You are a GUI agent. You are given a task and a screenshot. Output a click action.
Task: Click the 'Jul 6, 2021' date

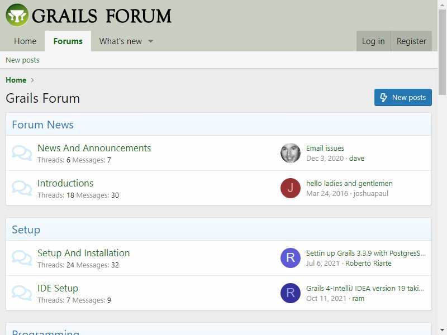(x=323, y=264)
